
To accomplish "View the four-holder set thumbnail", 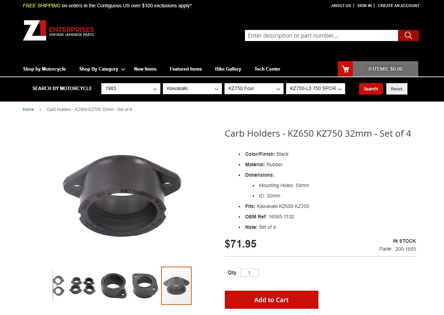I will [82, 286].
